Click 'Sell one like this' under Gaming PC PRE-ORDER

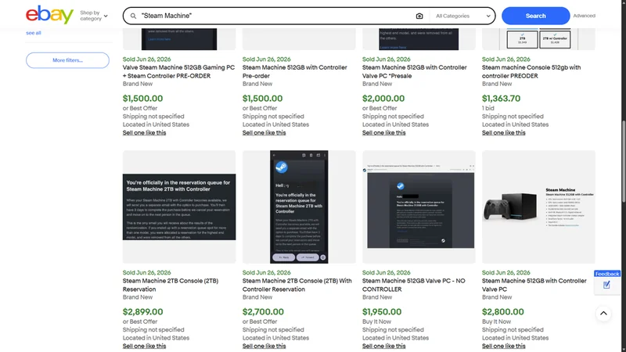144,133
